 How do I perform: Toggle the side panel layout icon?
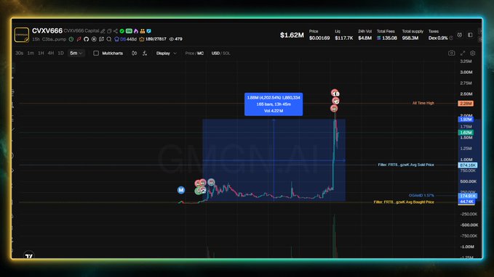click(x=470, y=35)
